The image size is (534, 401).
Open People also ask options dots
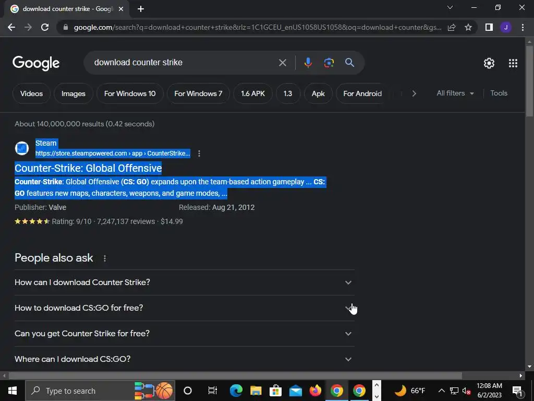click(x=105, y=258)
